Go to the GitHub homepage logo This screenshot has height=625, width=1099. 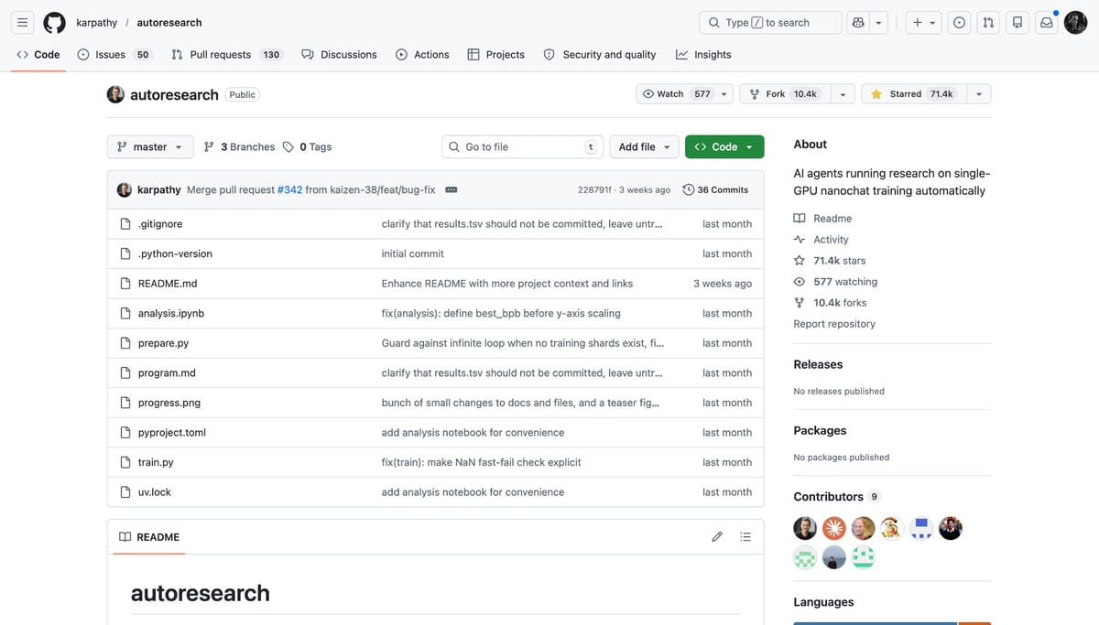54,23
